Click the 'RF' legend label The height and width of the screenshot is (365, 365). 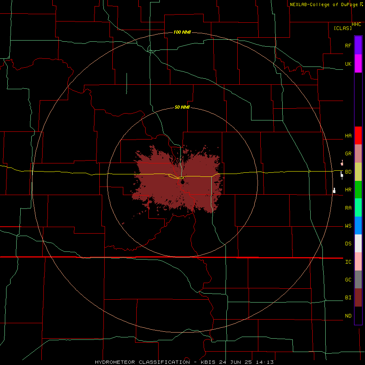(348, 45)
